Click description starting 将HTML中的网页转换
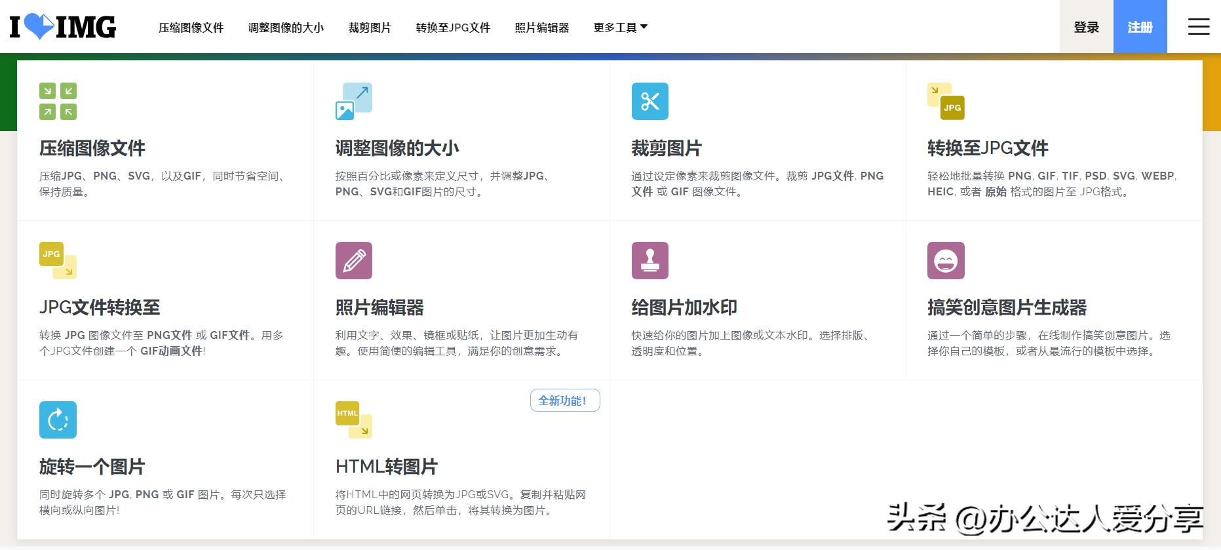 tap(461, 502)
